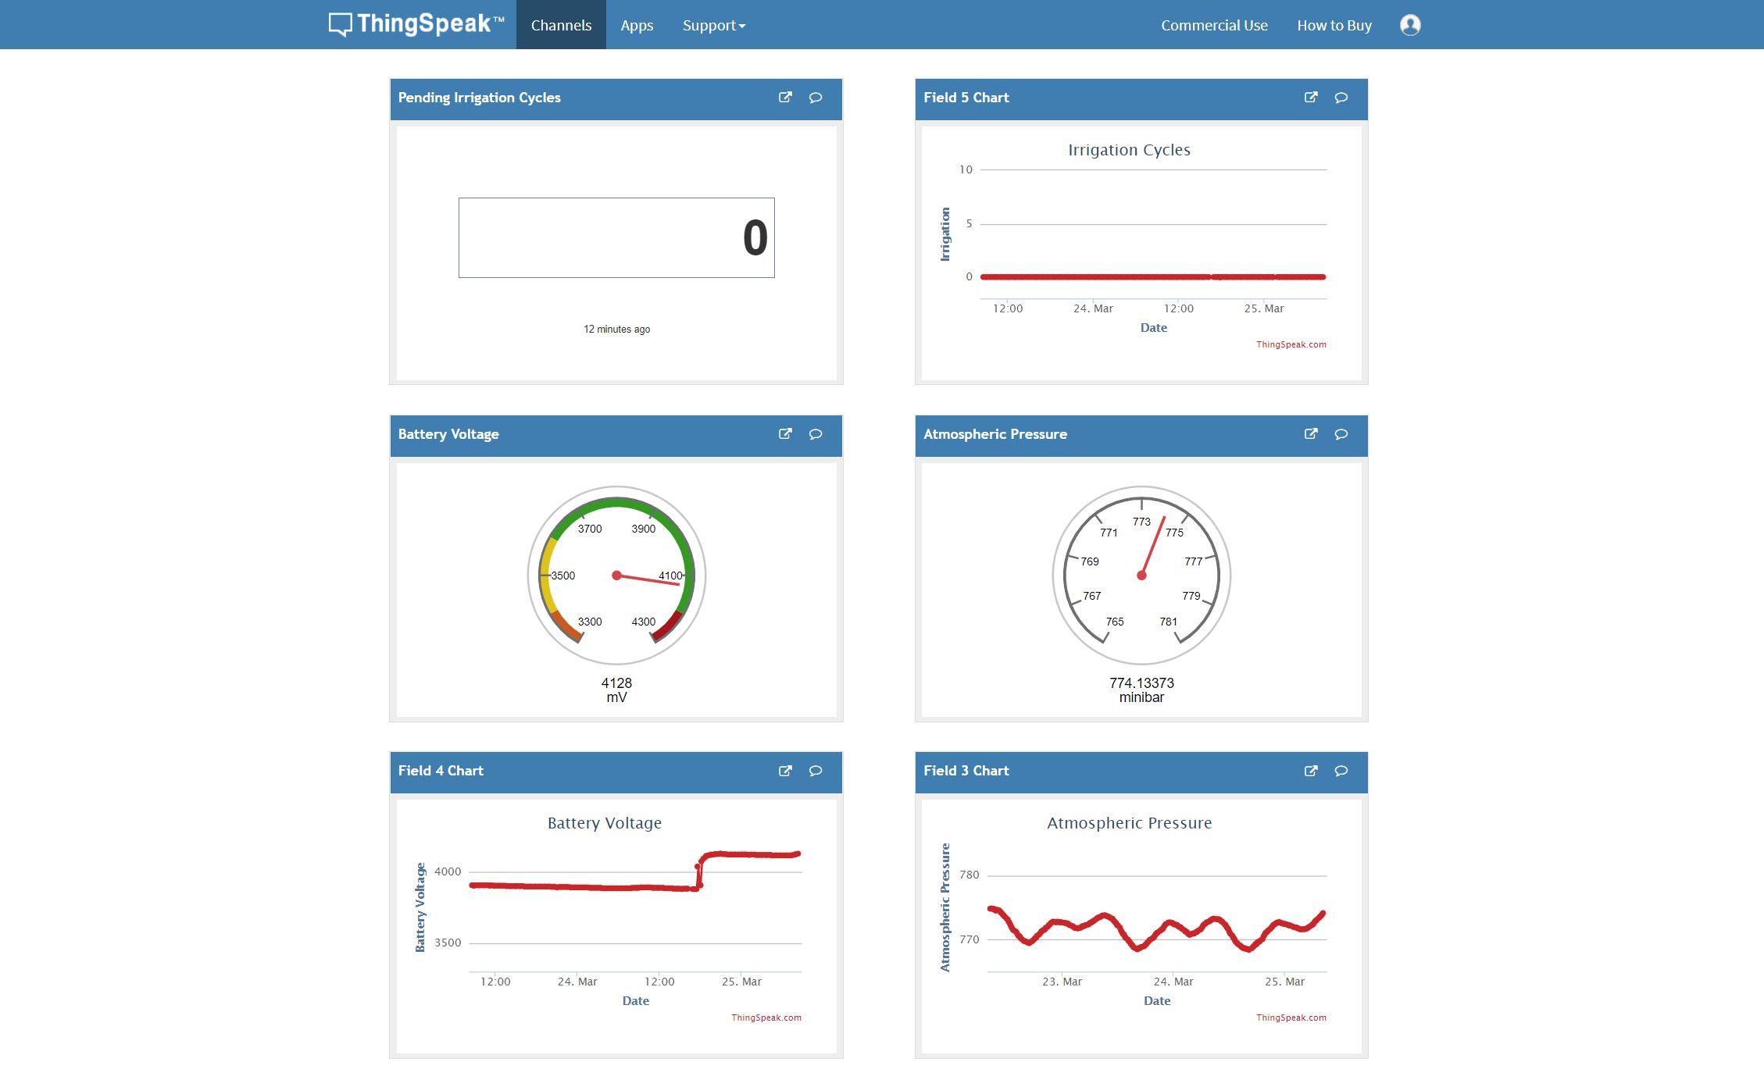The image size is (1764, 1087).
Task: Open the user account avatar menu
Action: click(1410, 25)
